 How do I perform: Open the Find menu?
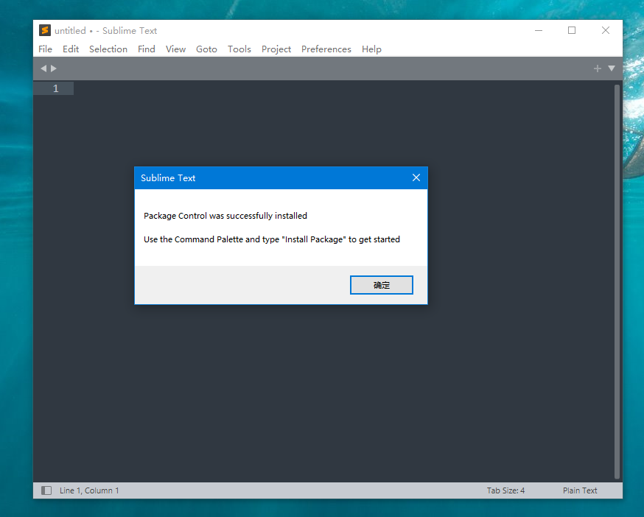(146, 49)
